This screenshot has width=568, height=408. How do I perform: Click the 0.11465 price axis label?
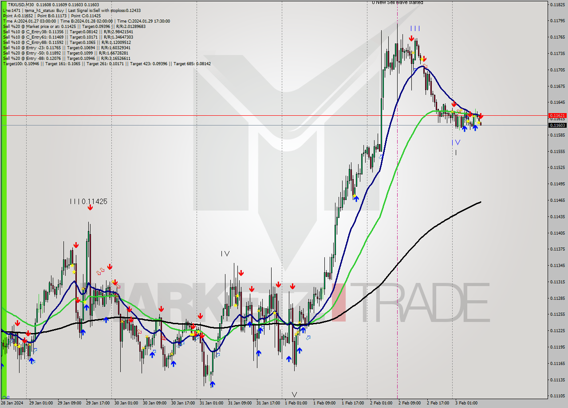(x=557, y=200)
